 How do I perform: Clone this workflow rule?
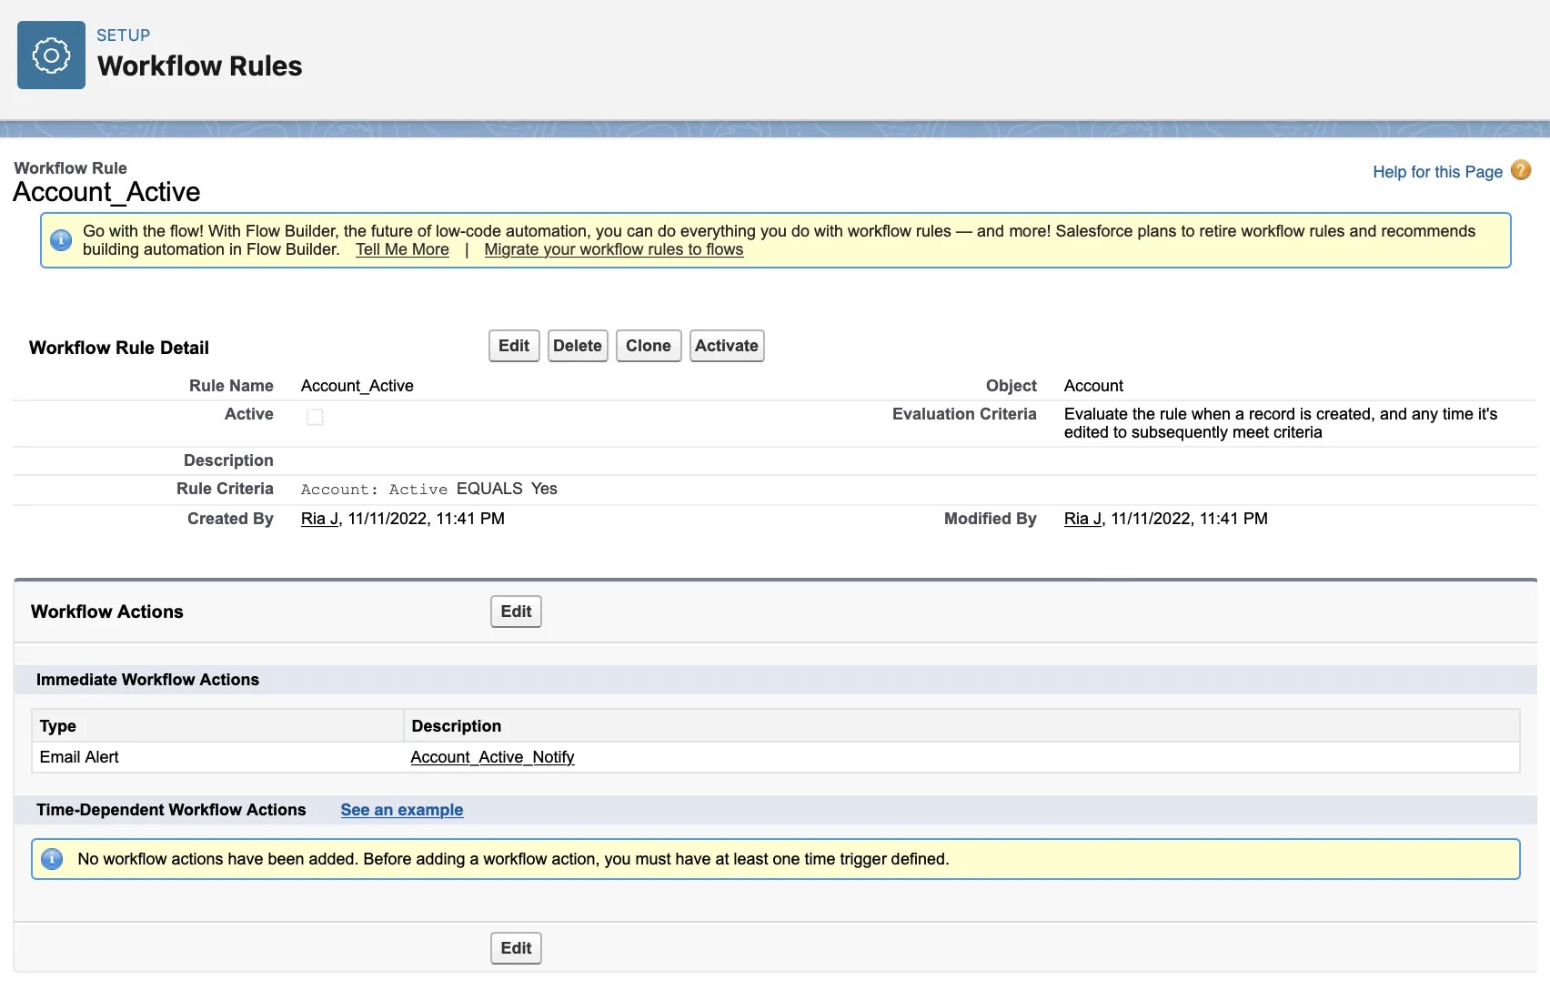pyautogui.click(x=649, y=346)
